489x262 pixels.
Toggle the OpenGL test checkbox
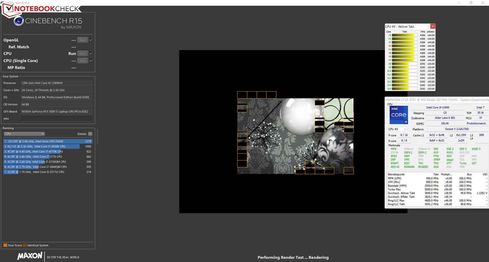point(91,40)
